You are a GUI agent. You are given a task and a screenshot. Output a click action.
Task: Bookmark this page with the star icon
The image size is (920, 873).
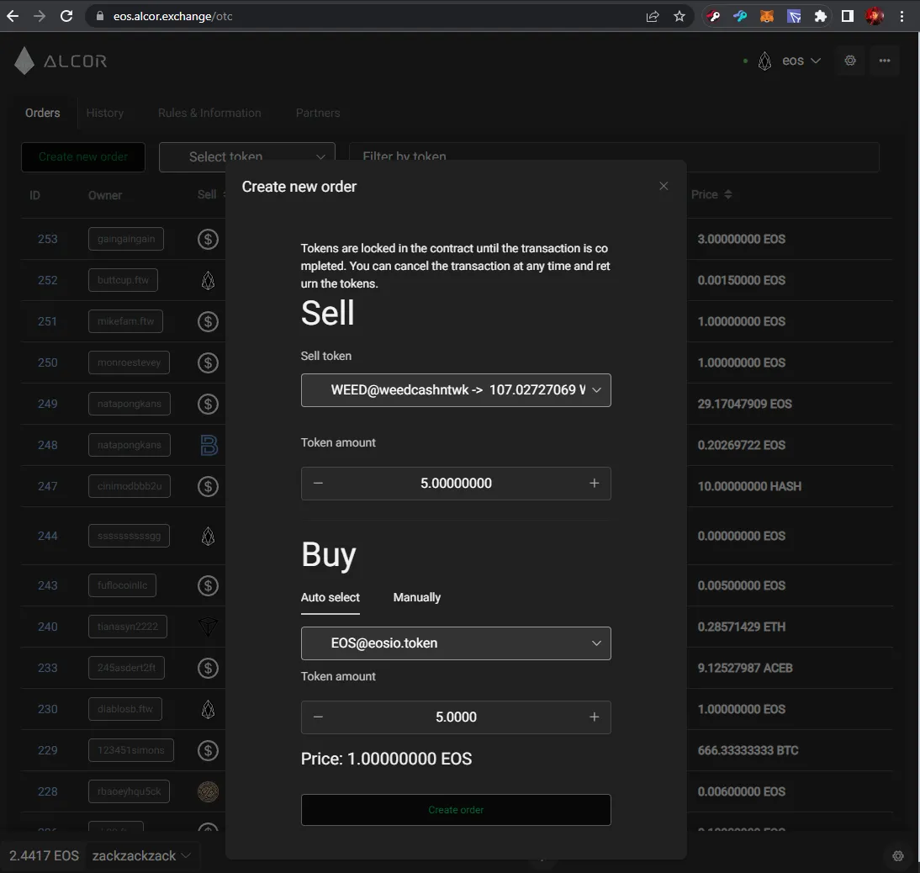[x=679, y=16]
